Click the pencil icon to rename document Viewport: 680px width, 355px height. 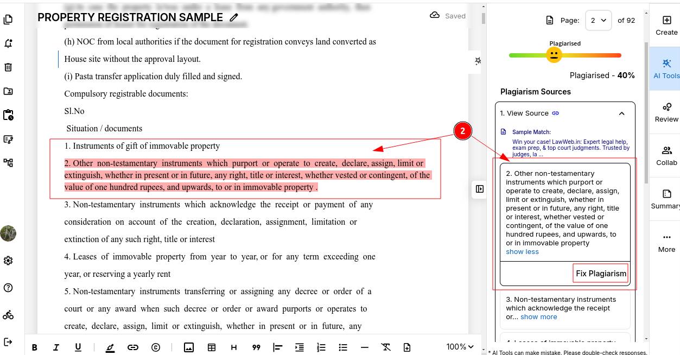click(234, 17)
